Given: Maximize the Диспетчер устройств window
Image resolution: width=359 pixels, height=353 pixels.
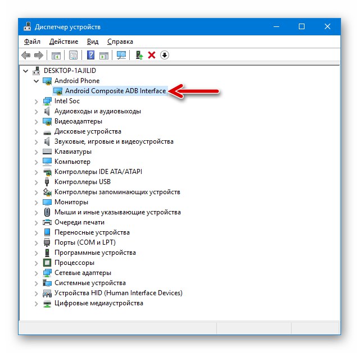Looking at the screenshot, I should click(302, 26).
